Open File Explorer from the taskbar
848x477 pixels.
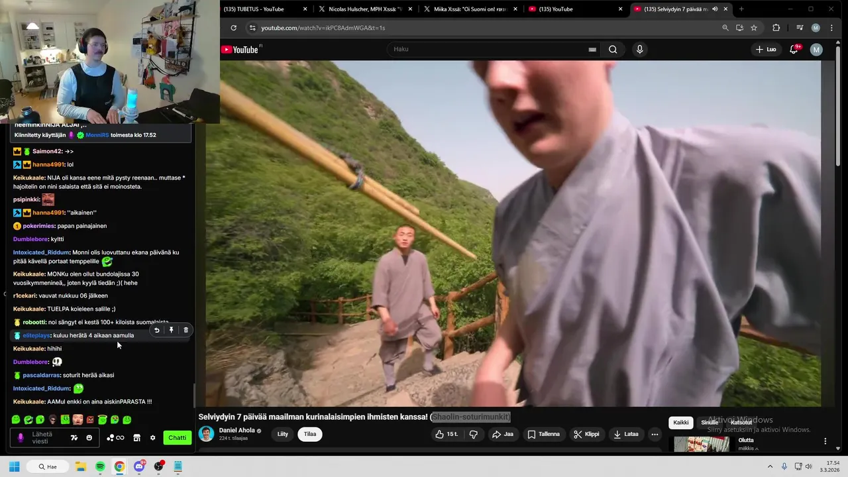[x=80, y=466]
